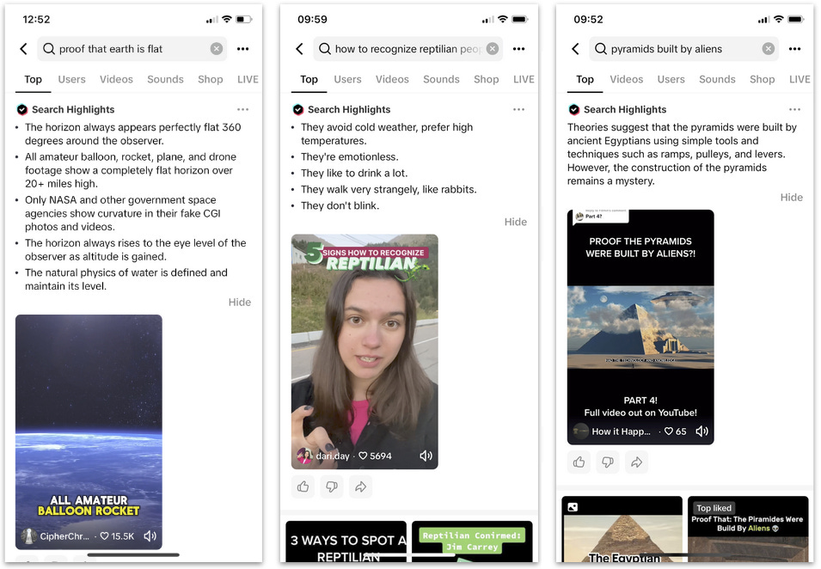Focus the 'proof that earth is flat' search field
The height and width of the screenshot is (569, 821).
(x=132, y=49)
